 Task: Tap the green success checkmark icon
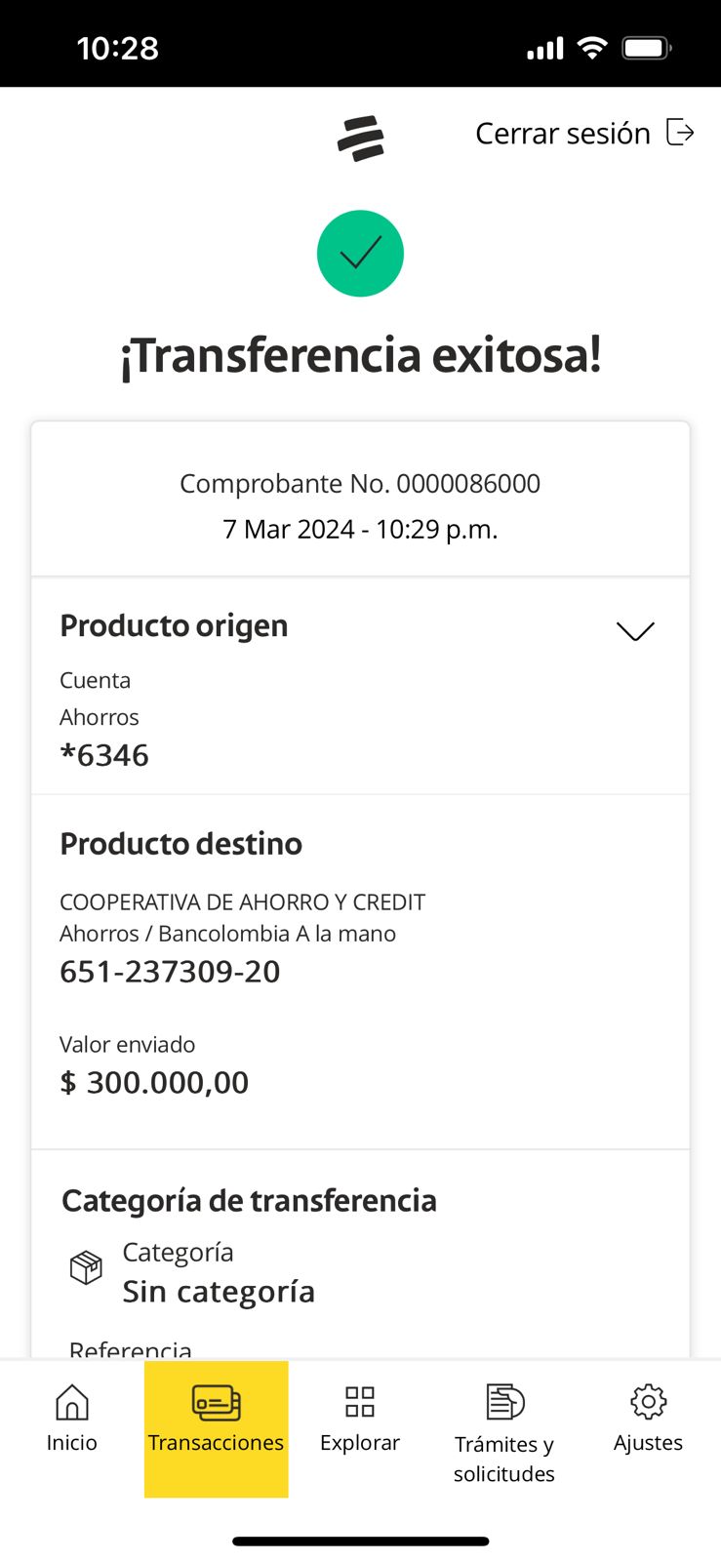[x=360, y=254]
